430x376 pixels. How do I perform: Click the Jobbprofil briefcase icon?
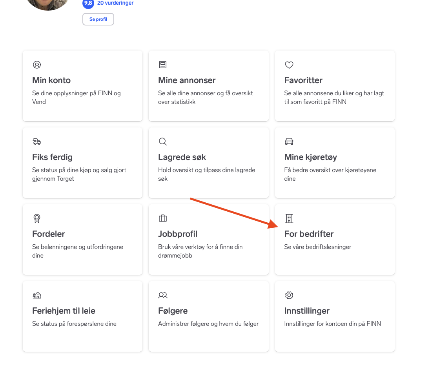162,218
